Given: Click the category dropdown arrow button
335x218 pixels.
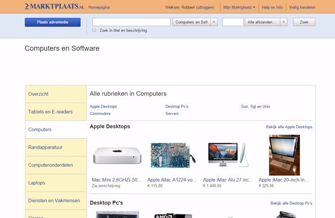Looking at the screenshot, I should coord(214,22).
